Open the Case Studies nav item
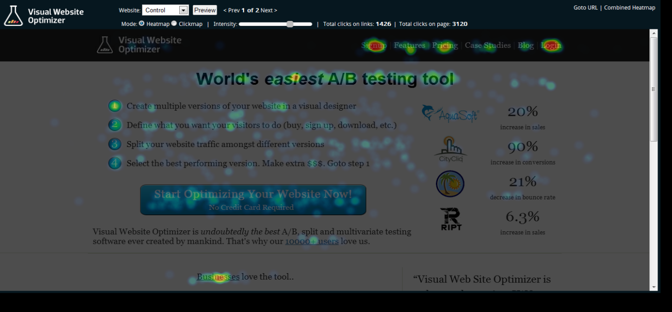 (x=488, y=45)
